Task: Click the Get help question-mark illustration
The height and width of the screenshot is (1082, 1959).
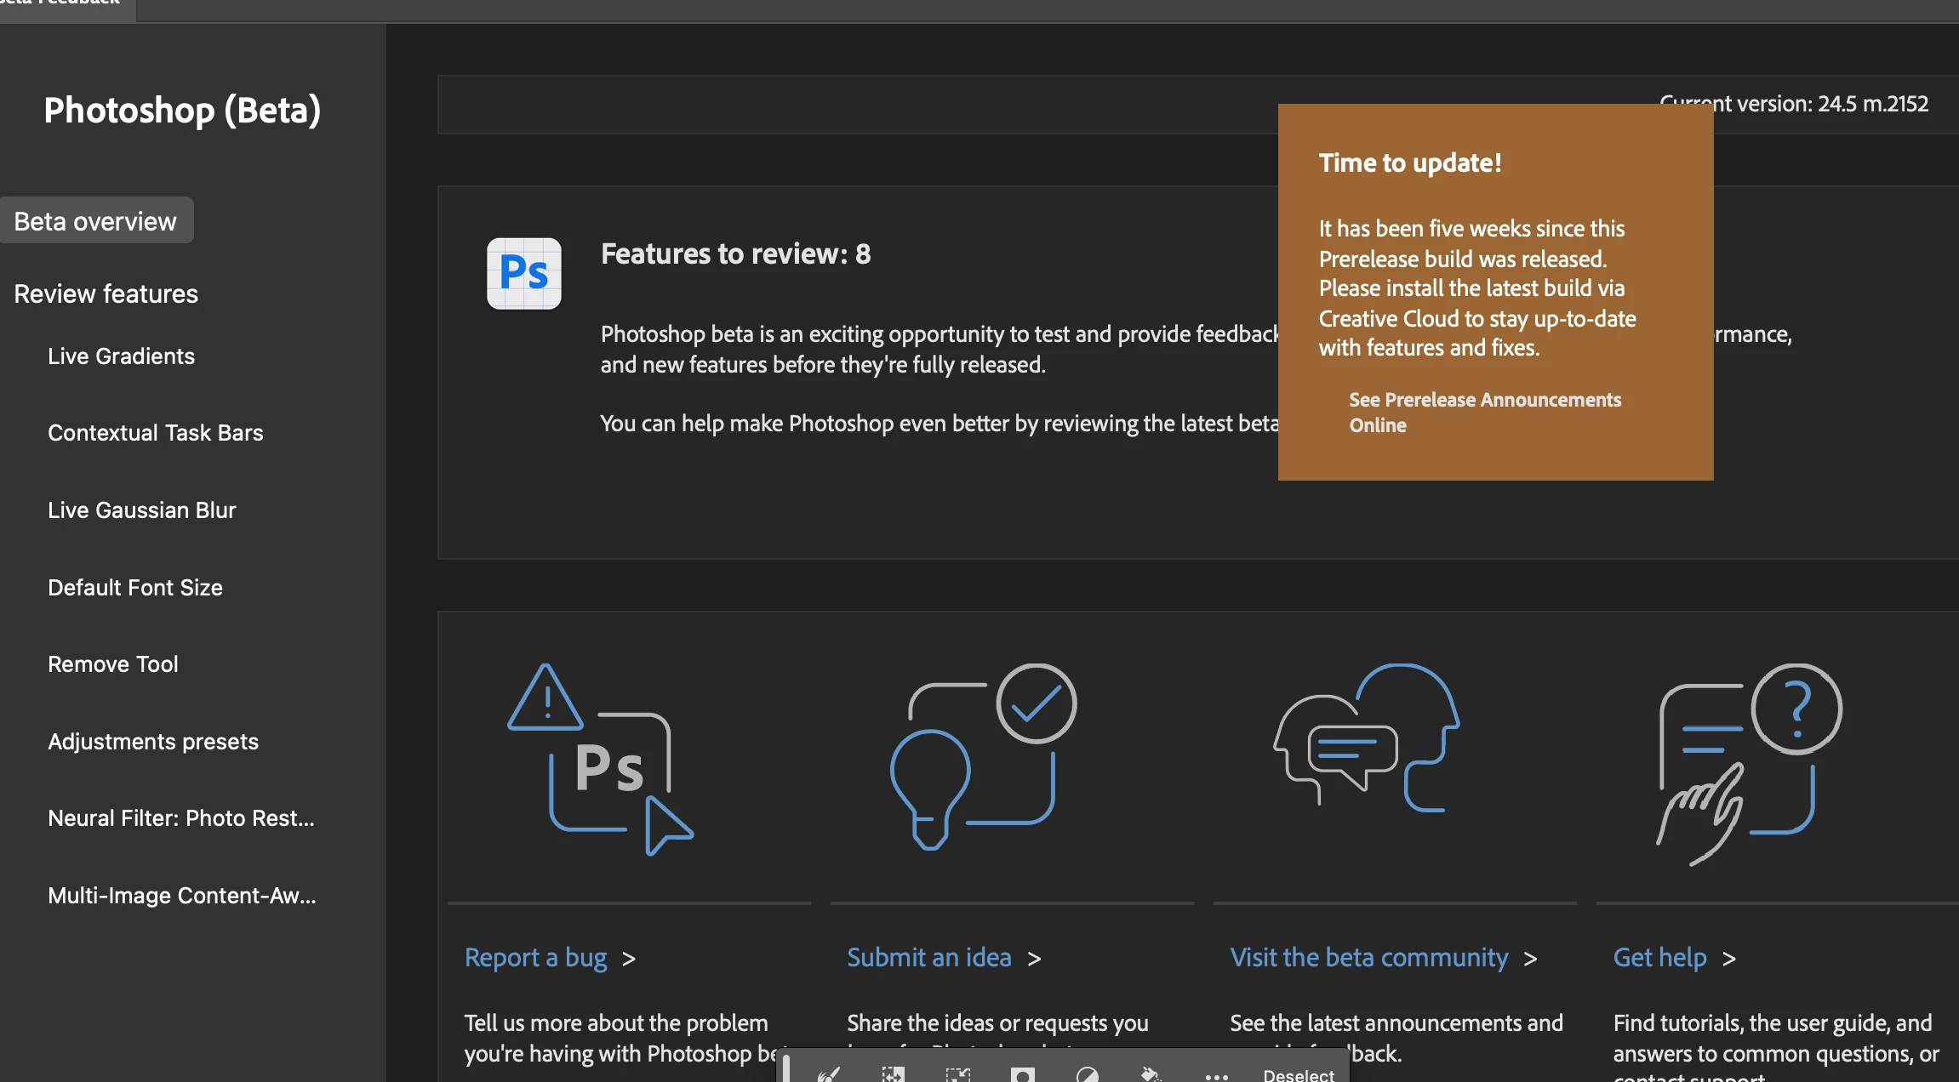Action: click(1749, 763)
